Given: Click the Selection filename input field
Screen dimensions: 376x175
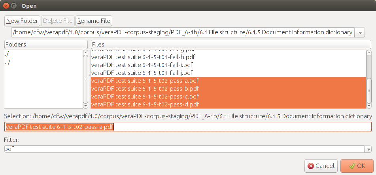Looking at the screenshot, I should click(x=188, y=127).
